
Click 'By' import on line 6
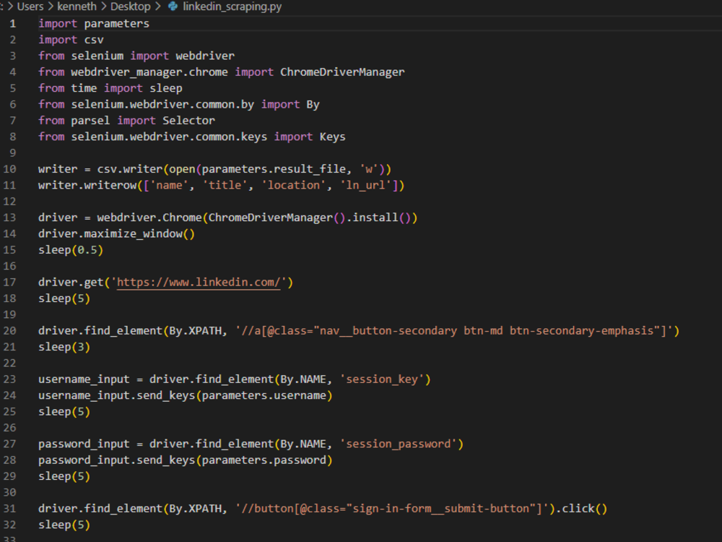pos(313,104)
